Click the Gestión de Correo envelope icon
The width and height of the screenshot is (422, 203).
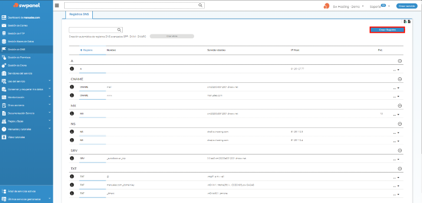tap(4, 25)
